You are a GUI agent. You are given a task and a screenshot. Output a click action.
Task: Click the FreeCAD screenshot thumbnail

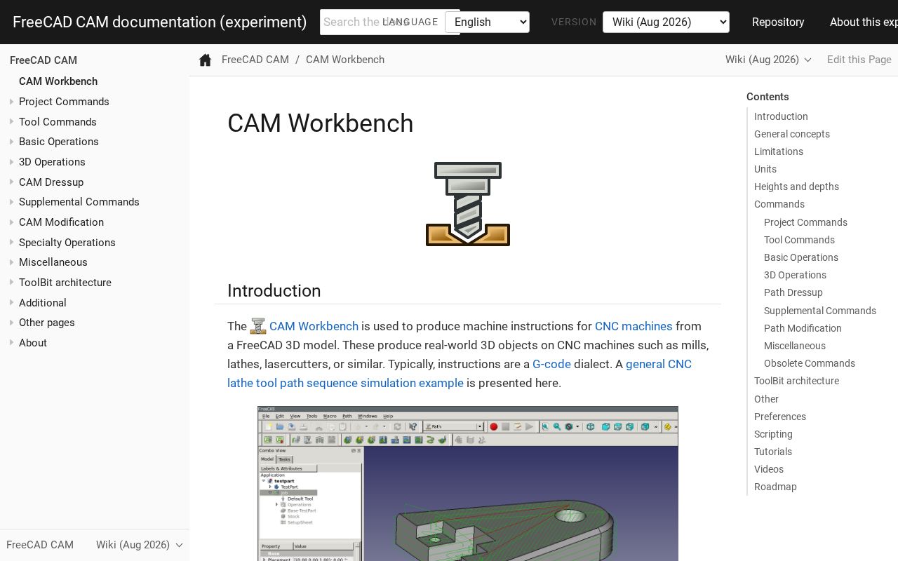tap(468, 483)
